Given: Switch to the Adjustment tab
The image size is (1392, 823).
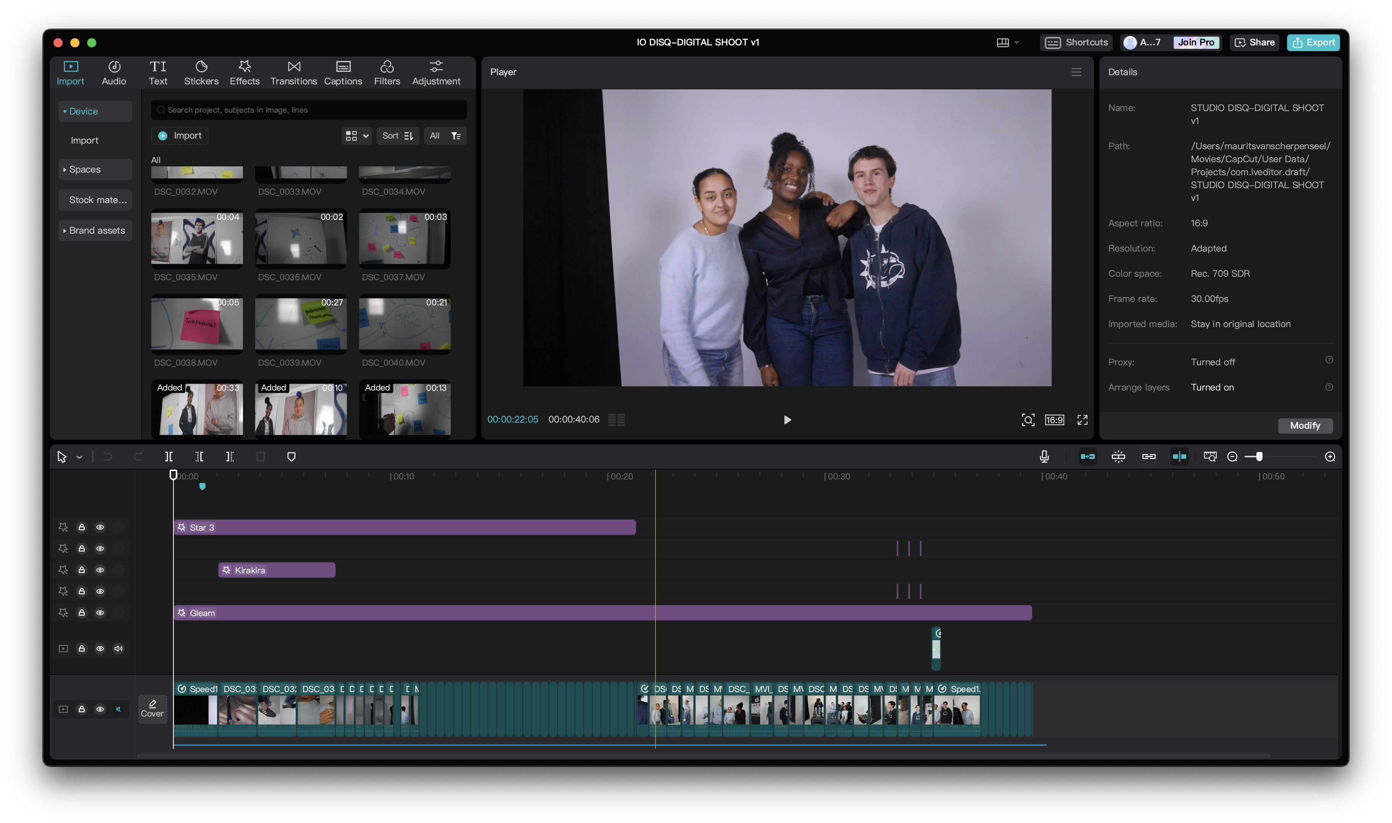Looking at the screenshot, I should pyautogui.click(x=436, y=73).
